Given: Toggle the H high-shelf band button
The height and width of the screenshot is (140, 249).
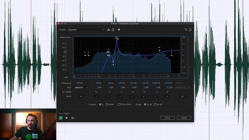Looking at the screenshot, I should (167, 96).
